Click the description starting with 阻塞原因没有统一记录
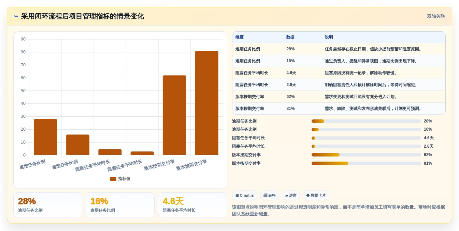This screenshot has height=231, width=459. pyautogui.click(x=362, y=73)
